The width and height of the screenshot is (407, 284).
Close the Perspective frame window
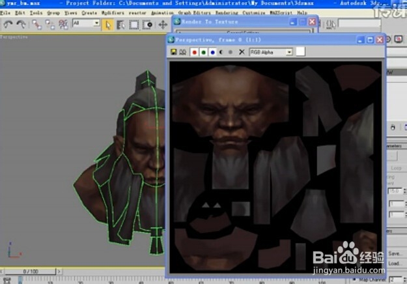coord(380,40)
